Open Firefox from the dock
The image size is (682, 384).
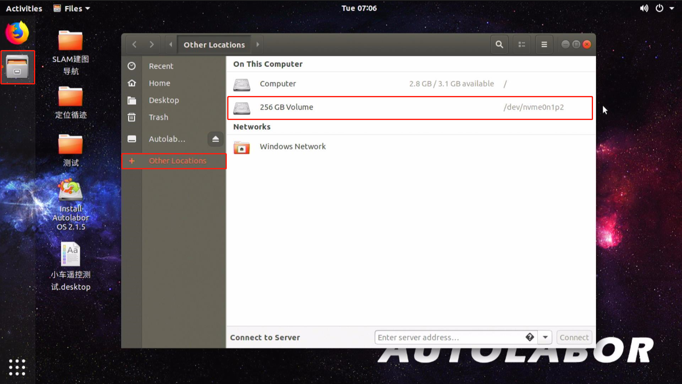tap(17, 33)
